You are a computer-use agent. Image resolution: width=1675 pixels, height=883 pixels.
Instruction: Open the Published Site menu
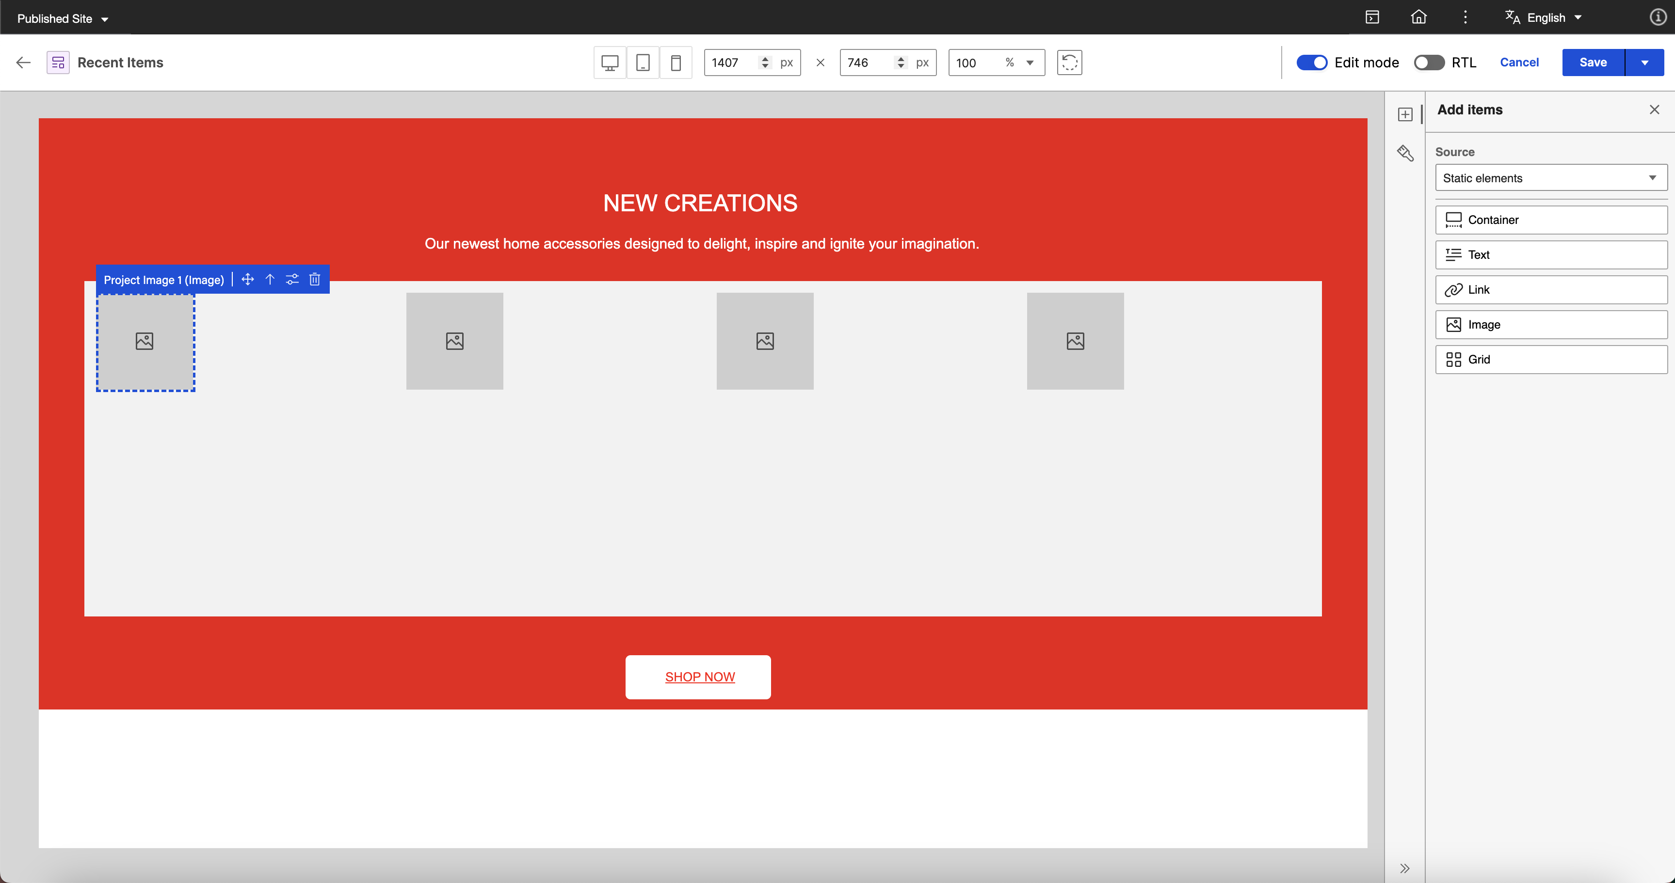(63, 19)
